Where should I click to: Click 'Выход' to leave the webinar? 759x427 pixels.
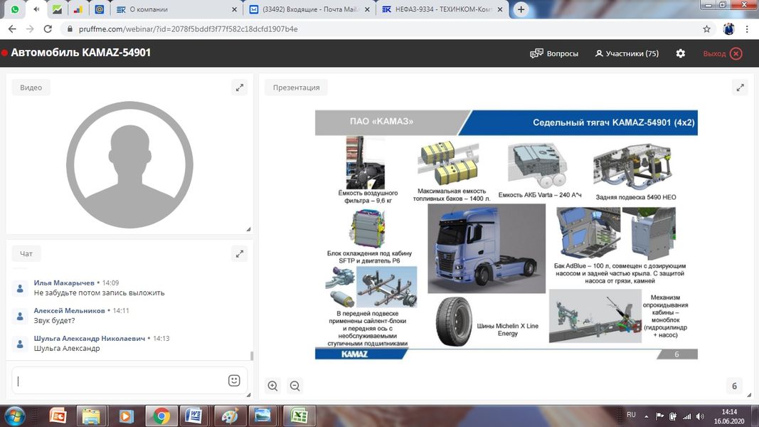click(722, 53)
